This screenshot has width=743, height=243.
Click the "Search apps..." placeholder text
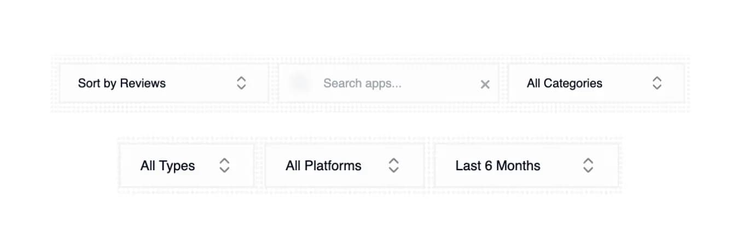pos(362,83)
